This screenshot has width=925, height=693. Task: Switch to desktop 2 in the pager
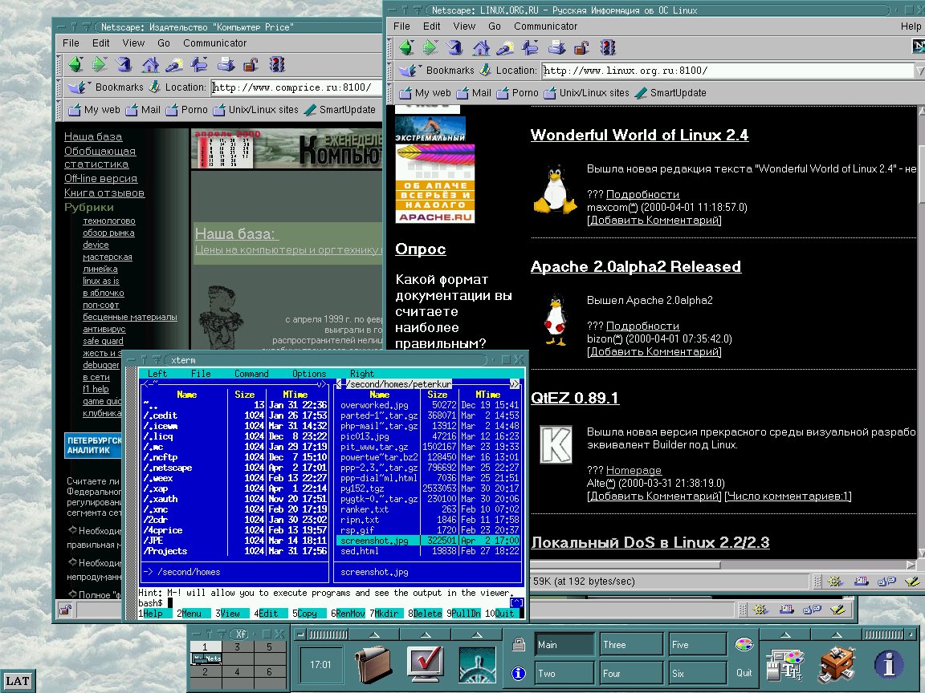click(205, 671)
